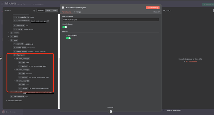This screenshot has height=115, width=214.
Task: Click the chat_history[2] object icon
Action: (17, 81)
